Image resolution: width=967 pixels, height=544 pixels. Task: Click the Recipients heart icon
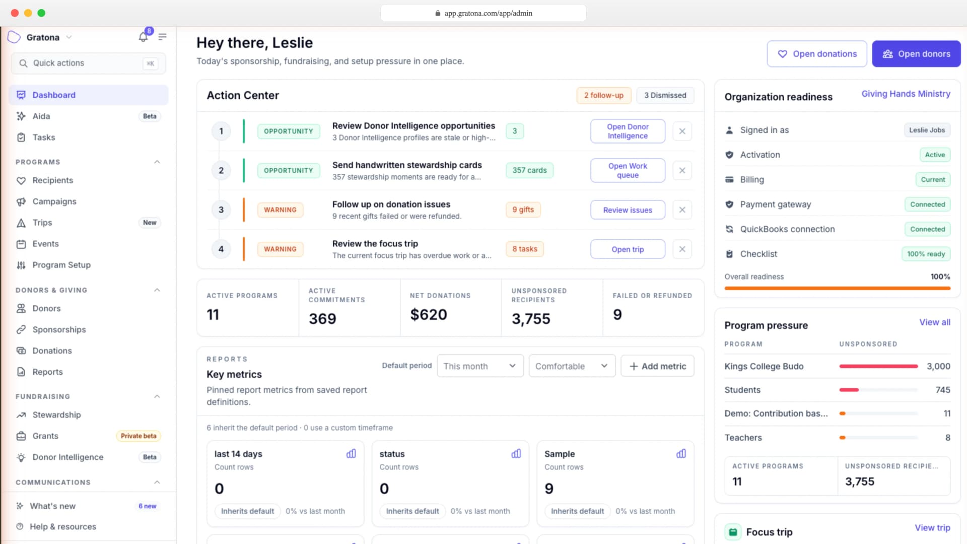21,180
